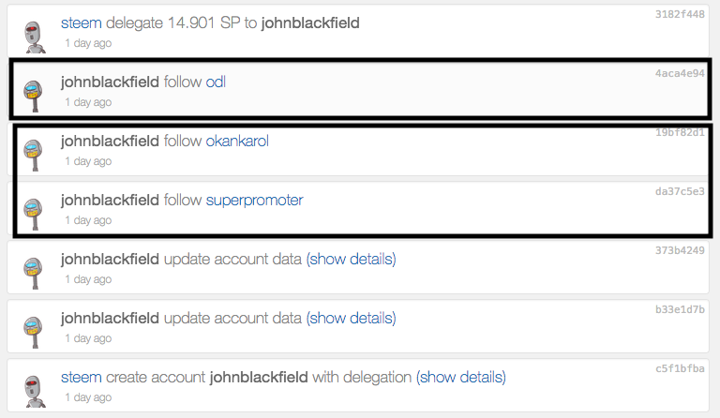Open transaction hash da37c5e3

tap(680, 191)
